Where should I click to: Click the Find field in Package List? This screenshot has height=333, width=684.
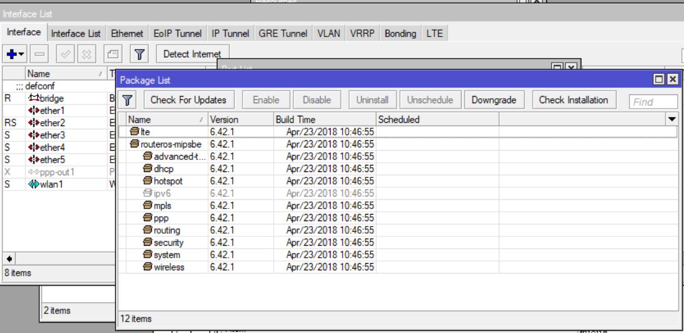click(x=653, y=102)
